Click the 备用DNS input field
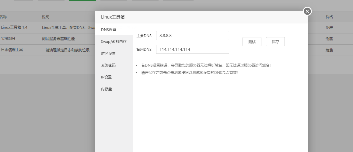This screenshot has width=353, height=152. click(x=193, y=49)
